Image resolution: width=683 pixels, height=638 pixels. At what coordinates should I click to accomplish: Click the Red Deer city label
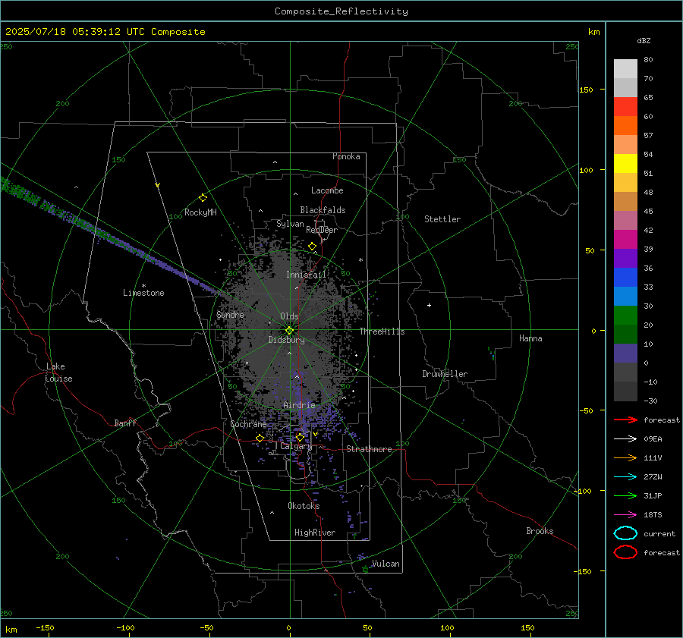click(x=322, y=230)
